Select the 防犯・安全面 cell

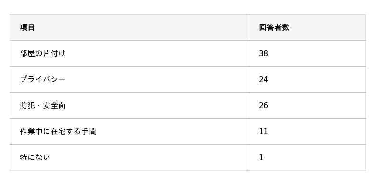129,105
